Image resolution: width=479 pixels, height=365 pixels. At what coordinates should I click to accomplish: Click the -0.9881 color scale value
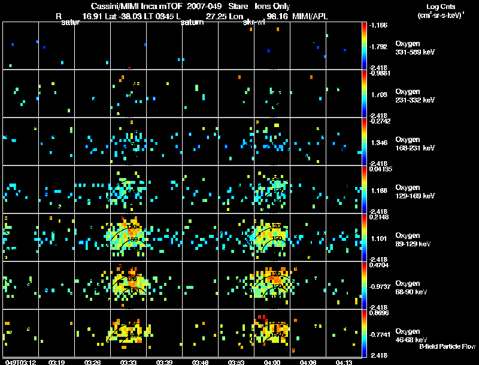click(x=380, y=73)
